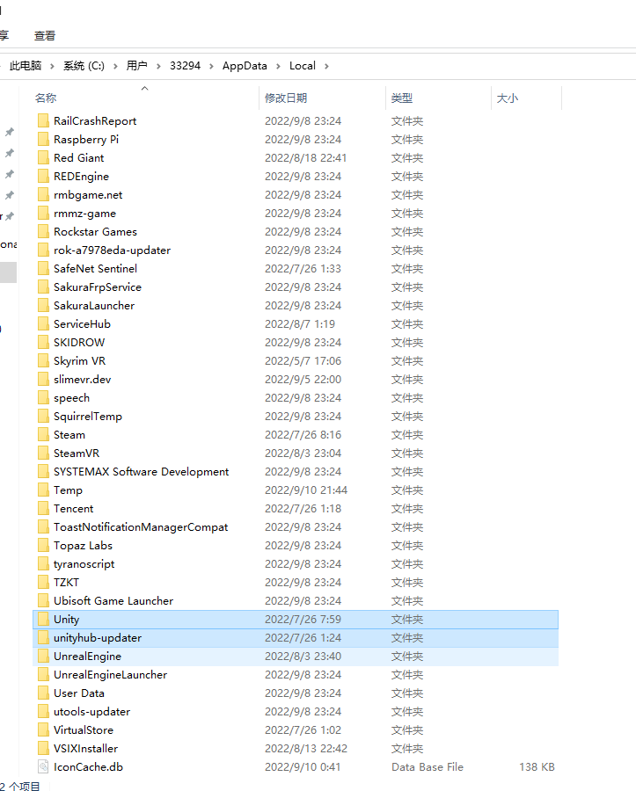The height and width of the screenshot is (791, 636).
Task: Select the speech folder icon
Action: 43,397
